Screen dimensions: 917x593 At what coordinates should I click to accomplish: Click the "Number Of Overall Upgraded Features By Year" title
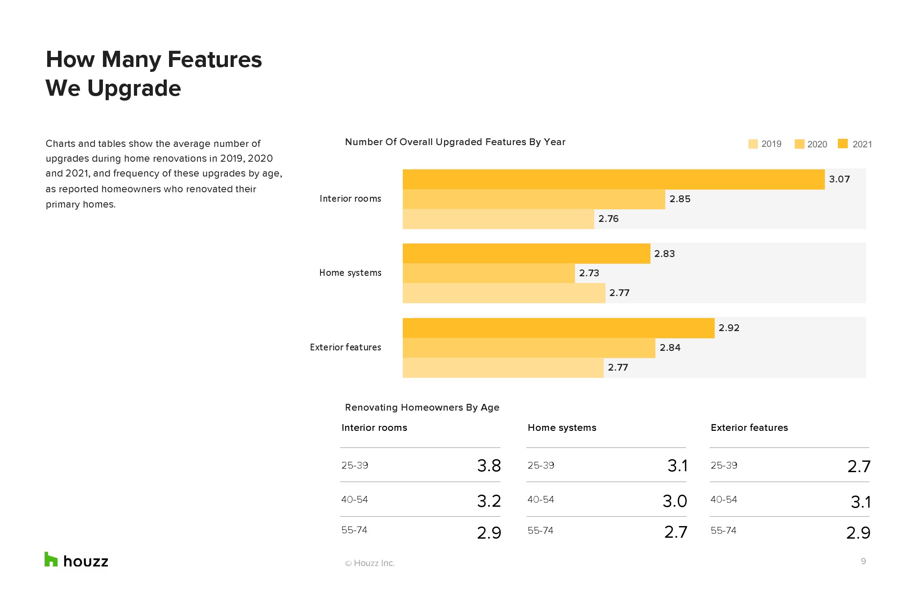[455, 142]
